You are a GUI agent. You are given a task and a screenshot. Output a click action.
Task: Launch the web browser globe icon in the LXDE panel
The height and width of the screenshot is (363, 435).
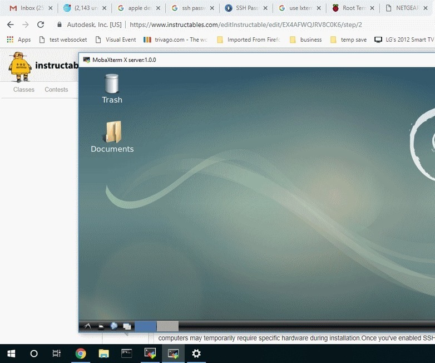coord(114,326)
